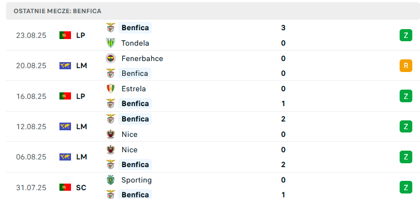This screenshot has height=199, width=420.
Task: Click Nice crest in 12.08.25 match
Action: tap(111, 134)
